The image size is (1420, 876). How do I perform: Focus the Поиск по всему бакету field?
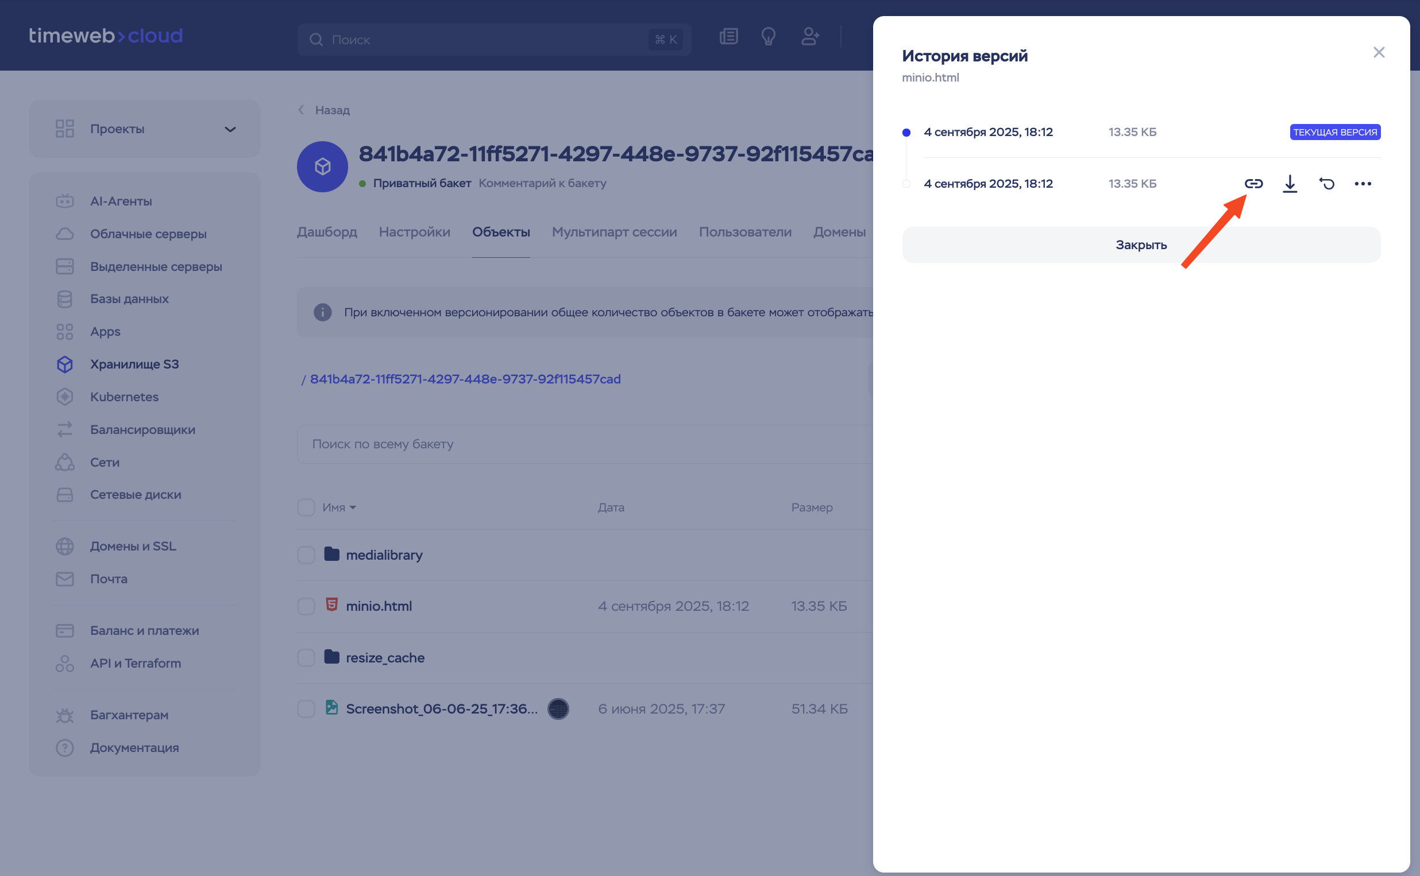[585, 444]
